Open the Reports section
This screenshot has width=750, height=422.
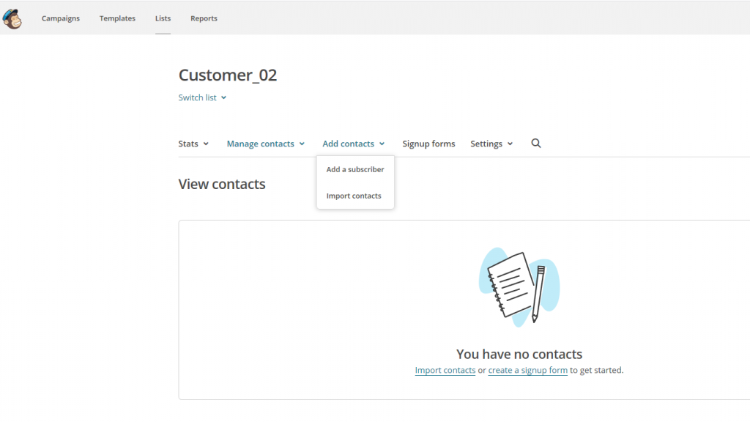click(x=204, y=18)
